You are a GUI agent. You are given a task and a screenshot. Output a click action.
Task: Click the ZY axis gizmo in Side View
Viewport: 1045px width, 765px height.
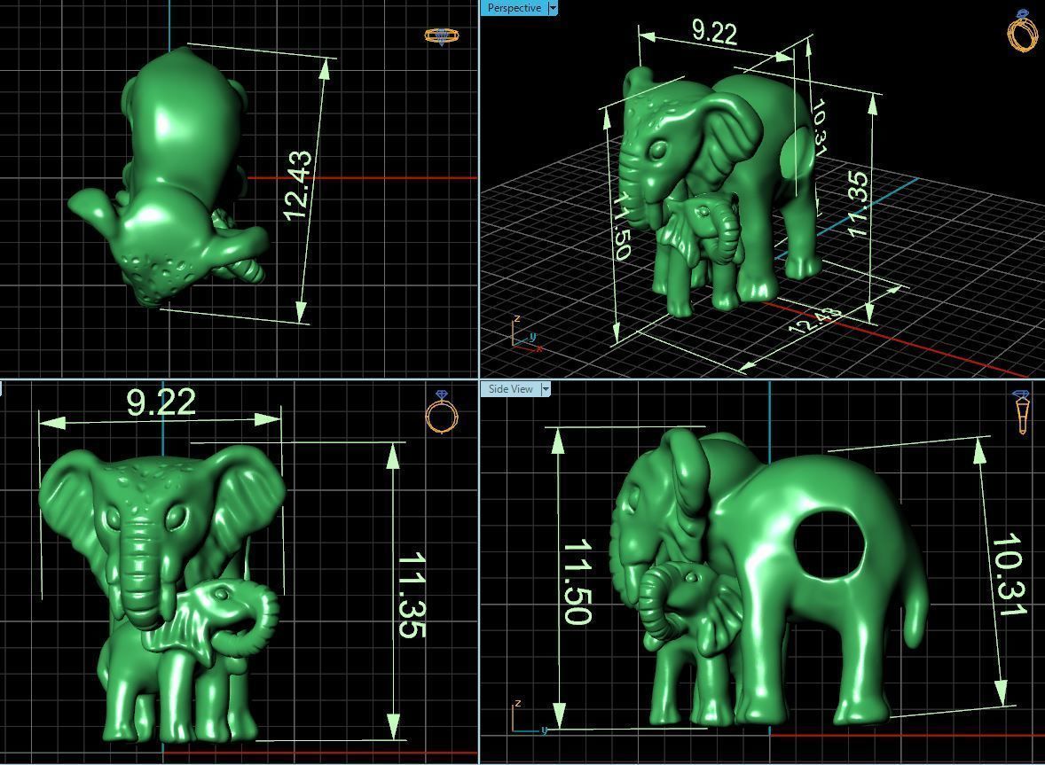click(x=530, y=717)
